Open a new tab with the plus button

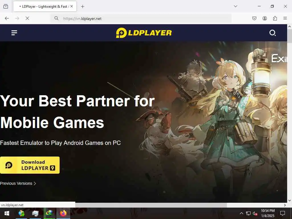(x=82, y=7)
